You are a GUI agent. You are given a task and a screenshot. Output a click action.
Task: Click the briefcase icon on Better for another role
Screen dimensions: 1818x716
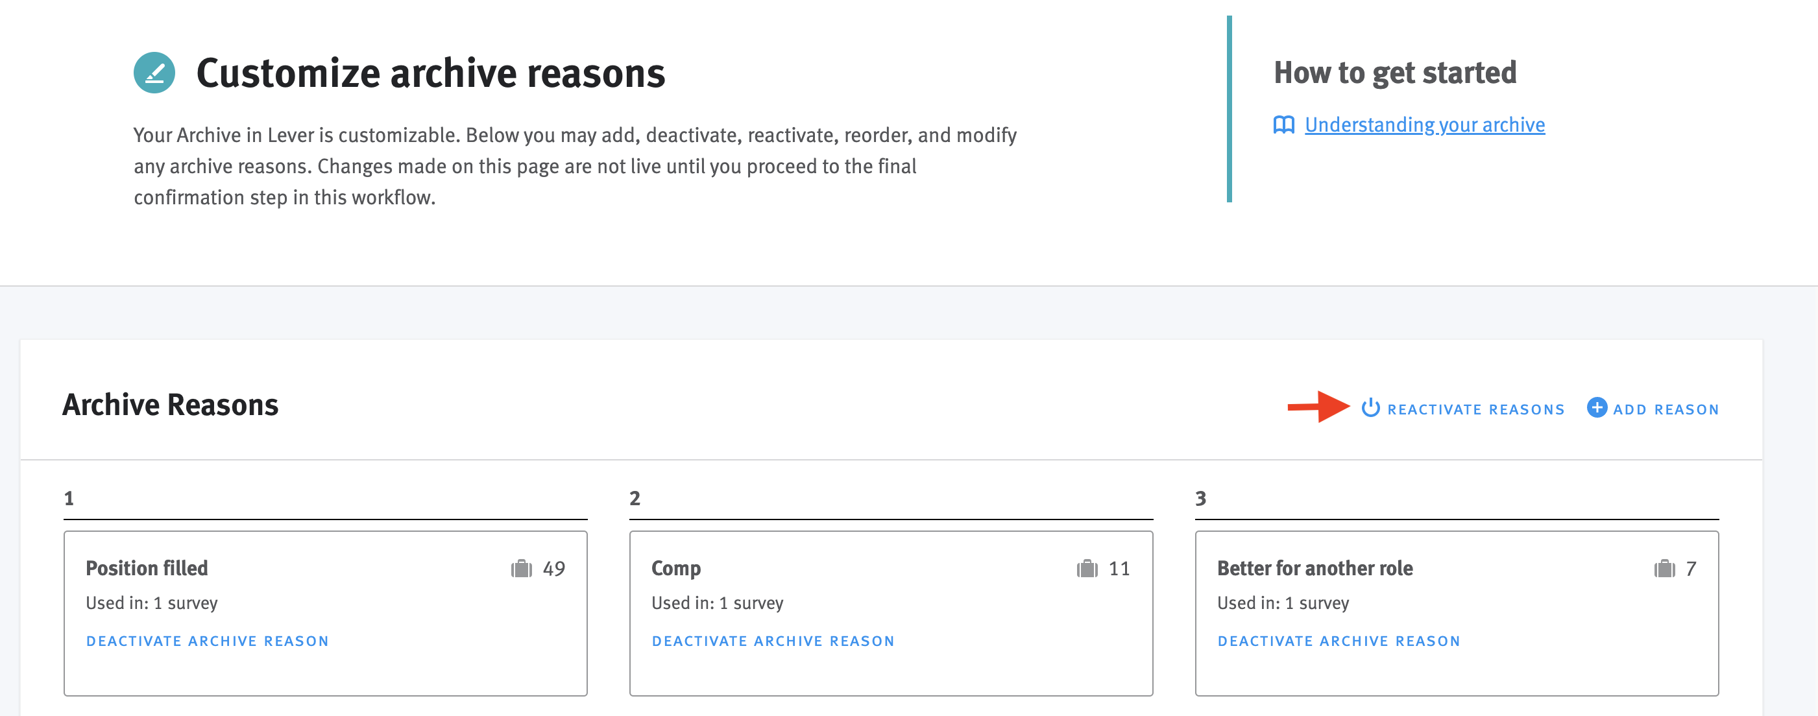click(1664, 568)
